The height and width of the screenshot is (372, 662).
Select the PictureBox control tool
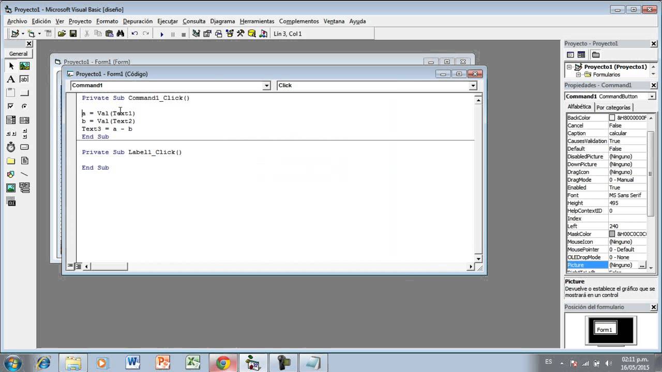[x=24, y=66]
